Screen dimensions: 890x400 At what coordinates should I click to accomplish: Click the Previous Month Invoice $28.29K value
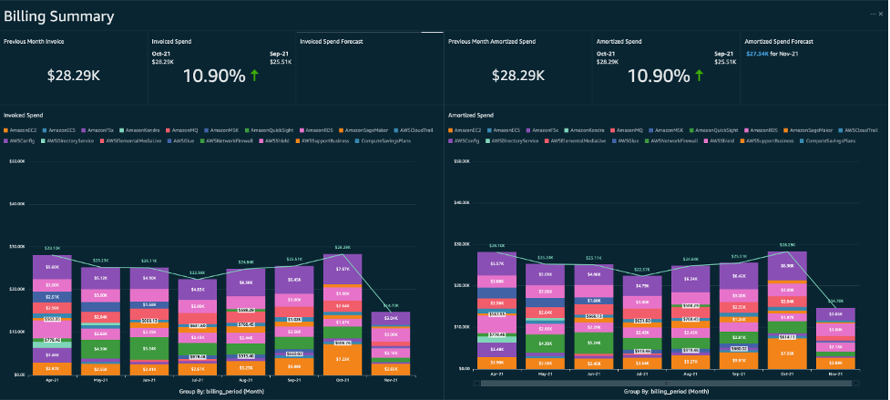(x=74, y=77)
